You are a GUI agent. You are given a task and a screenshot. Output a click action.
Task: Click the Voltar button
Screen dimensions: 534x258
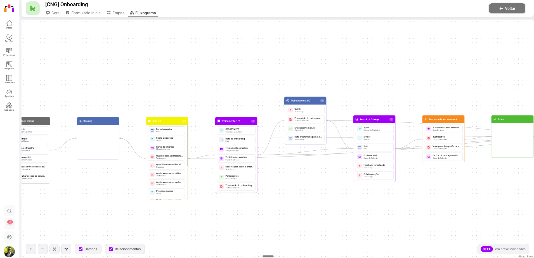point(507,8)
